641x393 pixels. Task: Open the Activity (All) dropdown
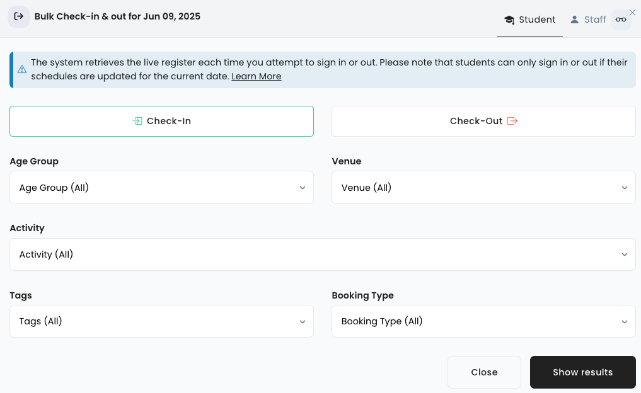point(322,254)
